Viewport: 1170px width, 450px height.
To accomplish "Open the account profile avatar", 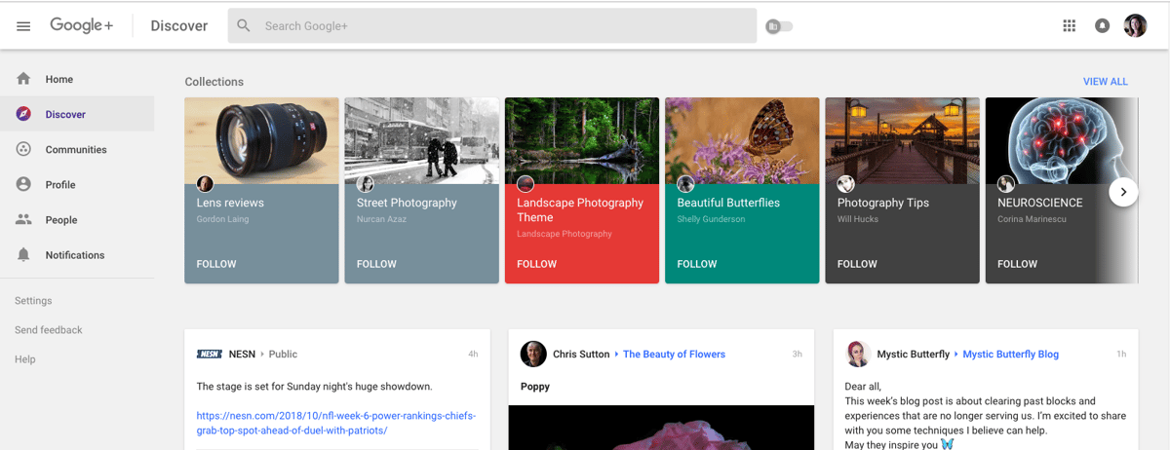I will (1135, 26).
